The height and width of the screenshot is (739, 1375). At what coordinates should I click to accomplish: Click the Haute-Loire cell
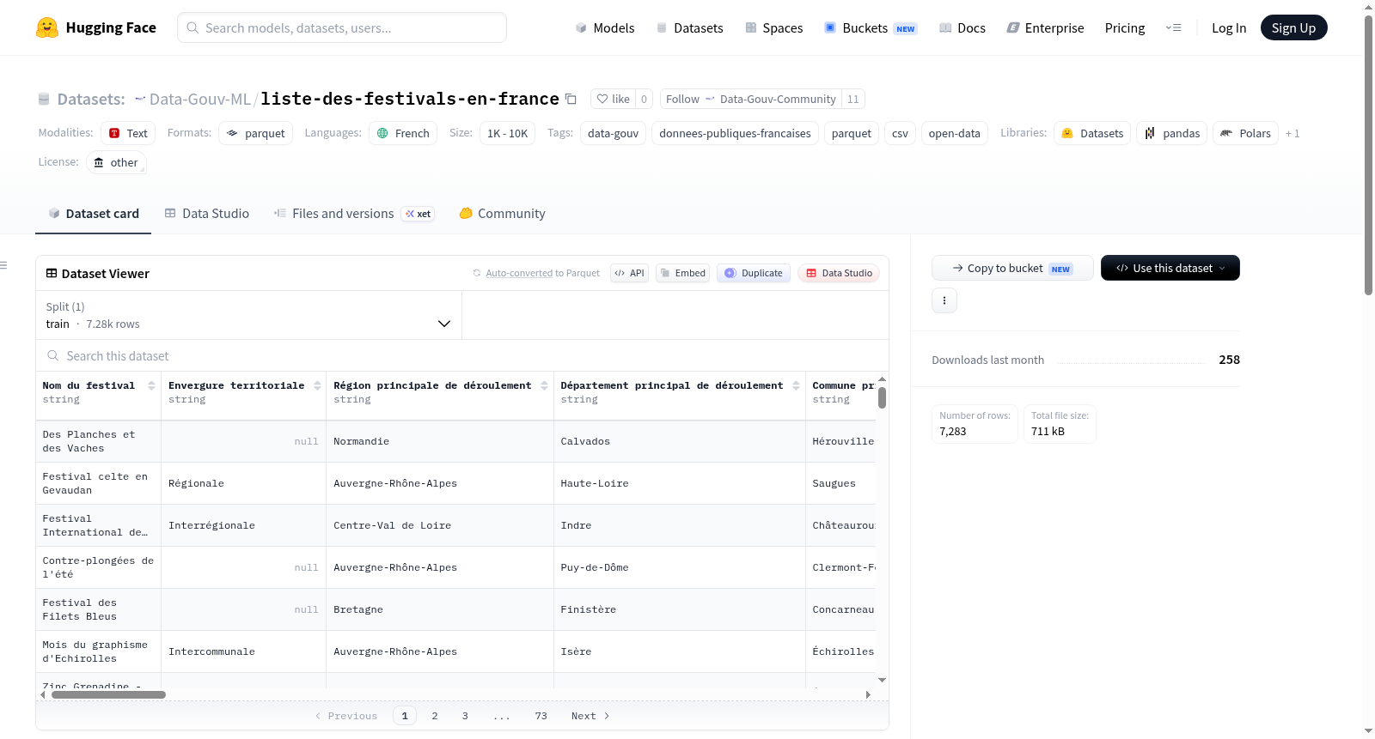tap(679, 483)
